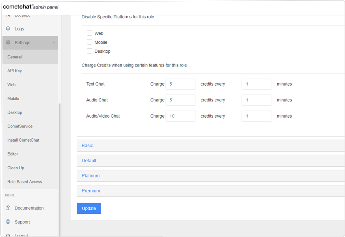Expand the Basic role section
This screenshot has width=345, height=237.
tap(87, 146)
